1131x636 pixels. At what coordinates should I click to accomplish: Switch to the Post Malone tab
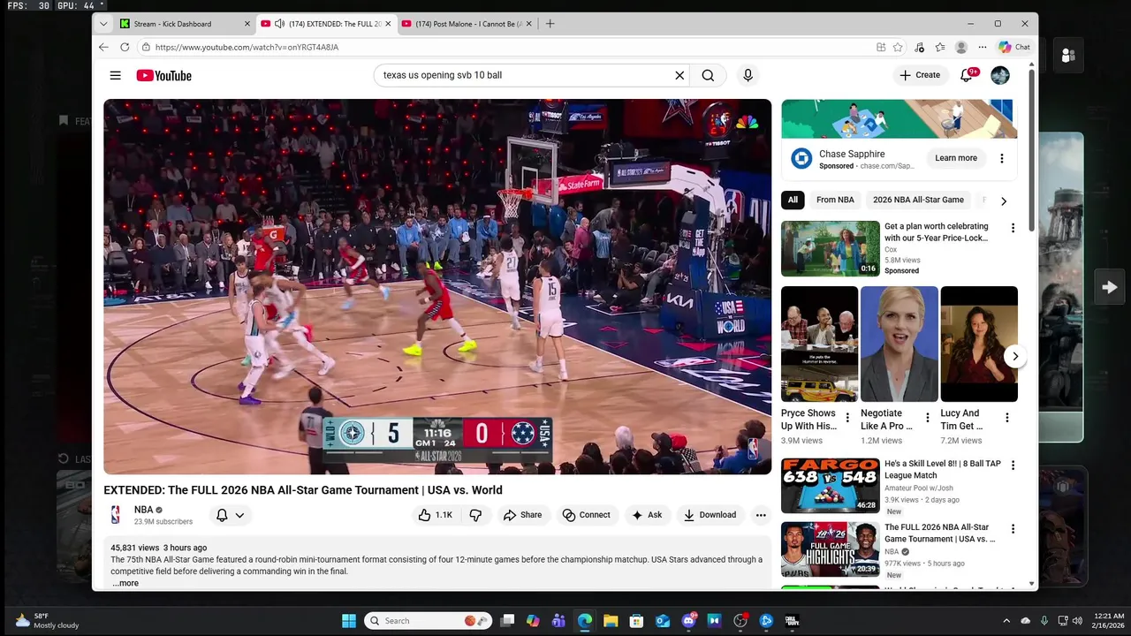(467, 24)
